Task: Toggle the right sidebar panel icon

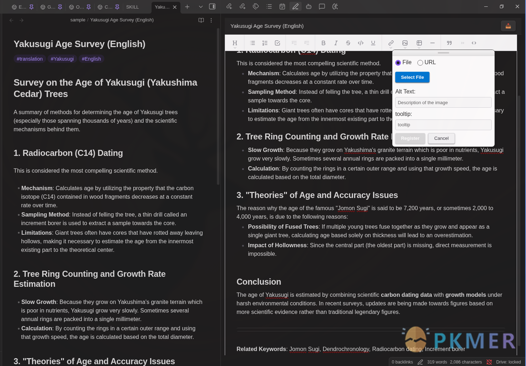Action: 212,6
